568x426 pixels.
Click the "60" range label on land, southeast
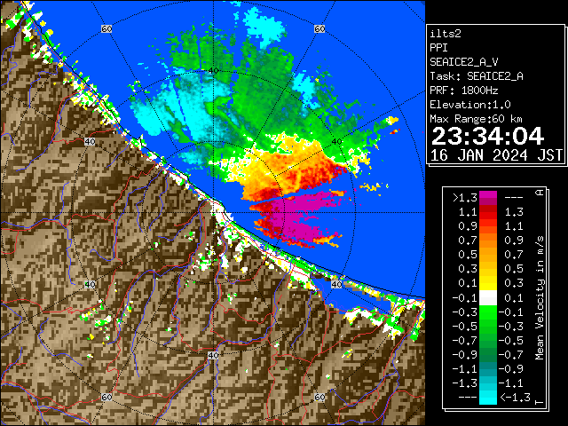pyautogui.click(x=319, y=397)
